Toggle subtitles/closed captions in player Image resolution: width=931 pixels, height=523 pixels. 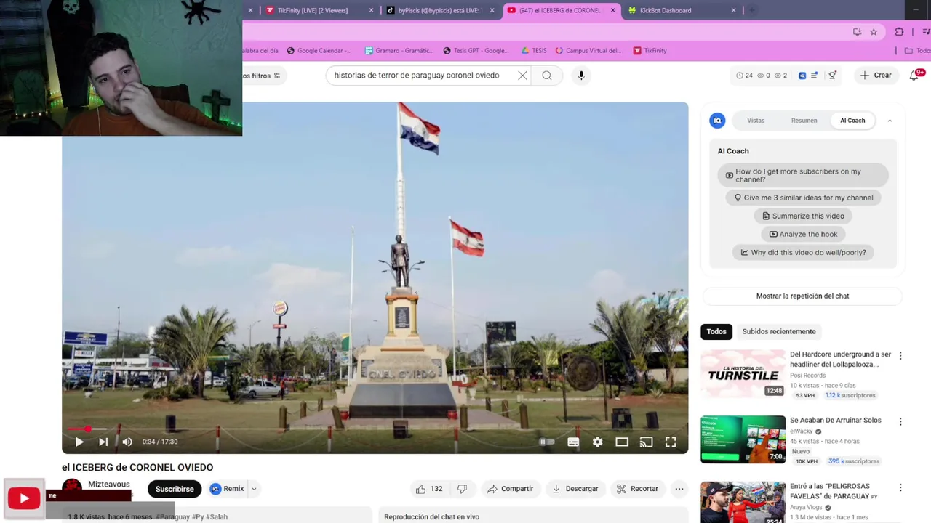point(573,442)
